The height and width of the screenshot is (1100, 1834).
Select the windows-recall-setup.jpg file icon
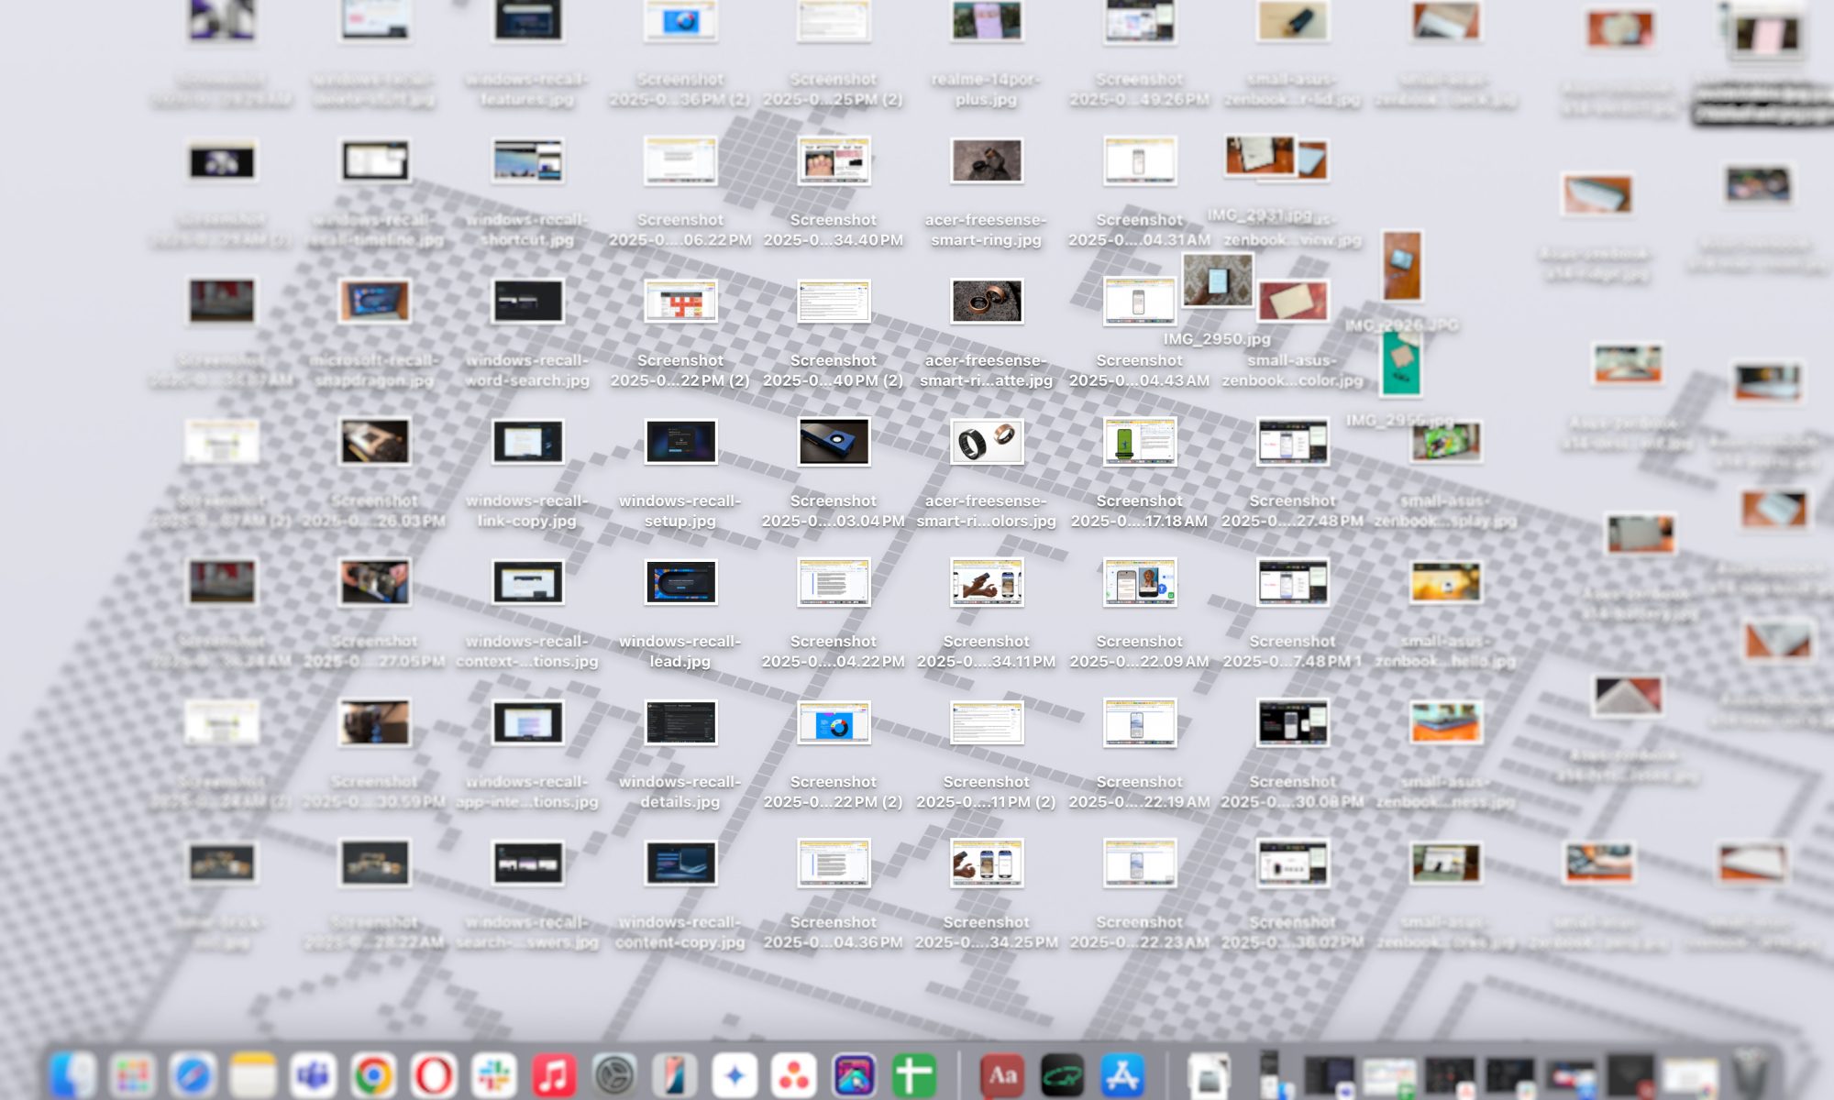pos(680,442)
